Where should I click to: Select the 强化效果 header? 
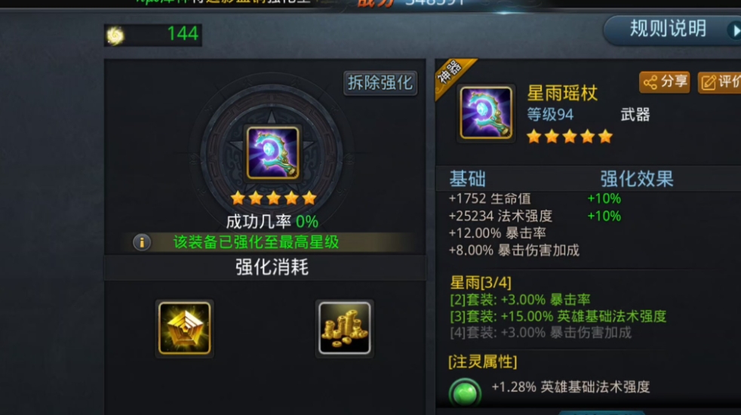click(636, 179)
